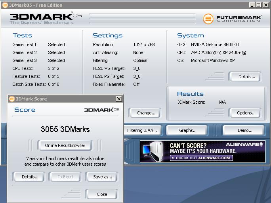Click NVIDIA GeForce 6600 GT text
This screenshot has width=271, height=203.
216,44
